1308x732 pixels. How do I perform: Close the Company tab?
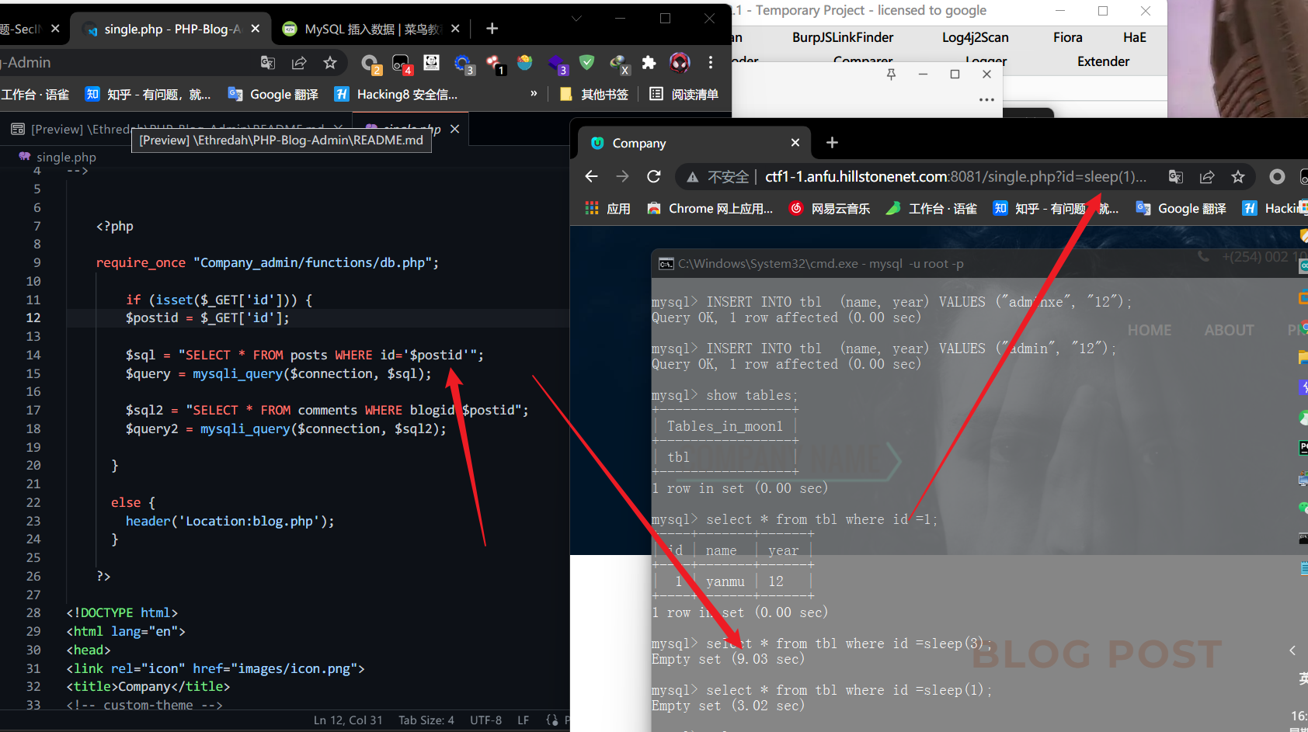(795, 143)
